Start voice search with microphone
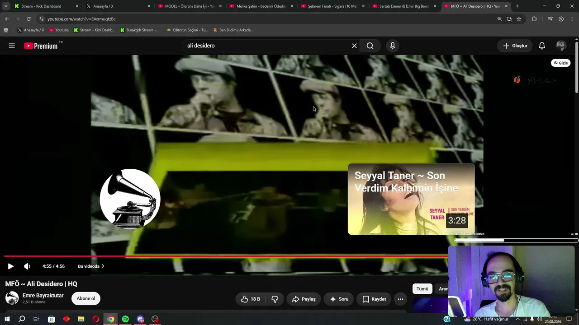 point(393,46)
